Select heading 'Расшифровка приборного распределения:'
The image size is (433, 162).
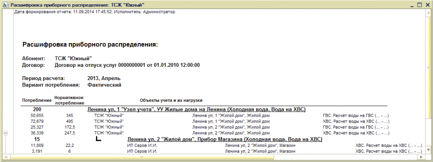[90, 44]
